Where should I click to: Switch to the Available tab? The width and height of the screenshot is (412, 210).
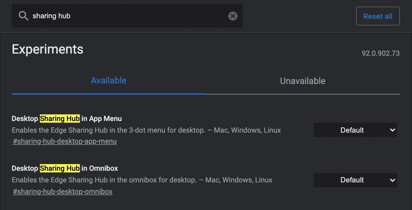109,81
